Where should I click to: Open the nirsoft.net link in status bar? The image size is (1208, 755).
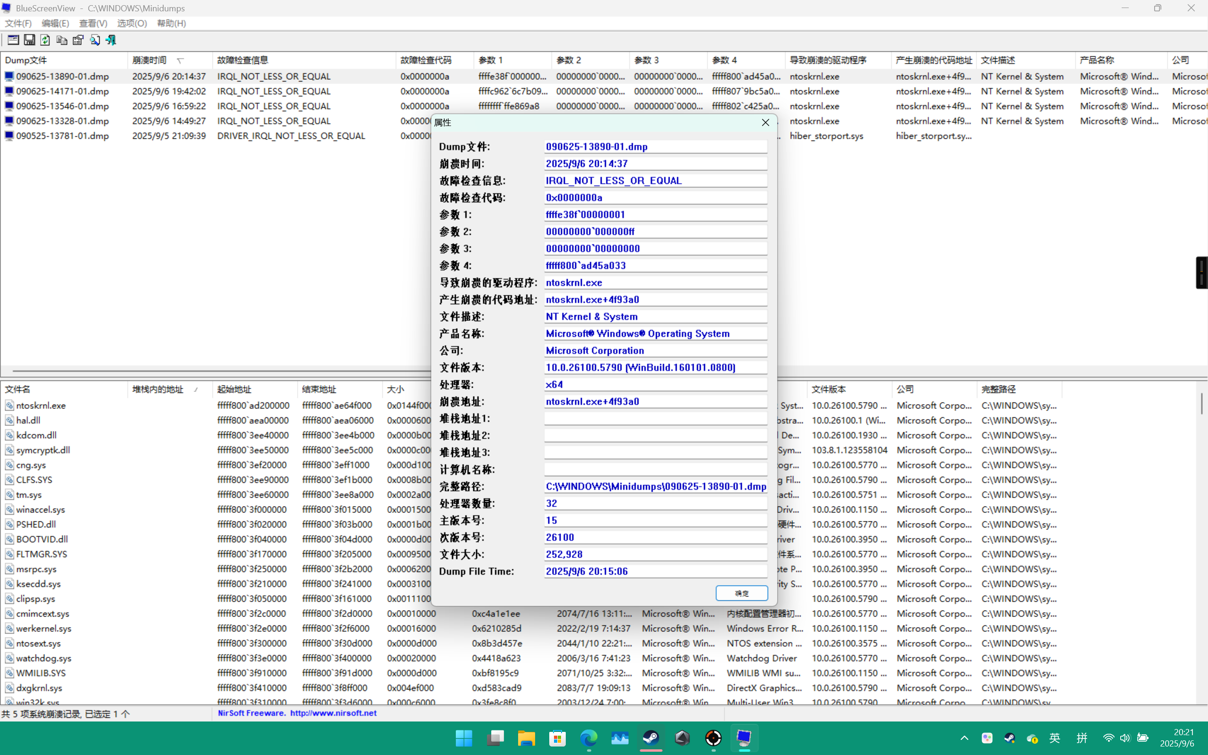(333, 713)
